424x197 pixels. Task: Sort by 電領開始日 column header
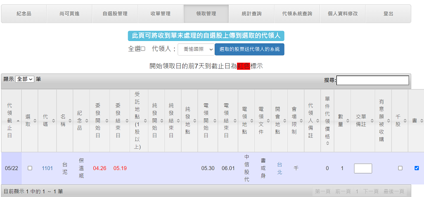(206, 121)
